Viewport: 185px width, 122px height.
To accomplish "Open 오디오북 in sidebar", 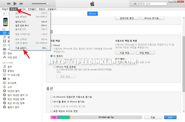I will pos(12,83).
